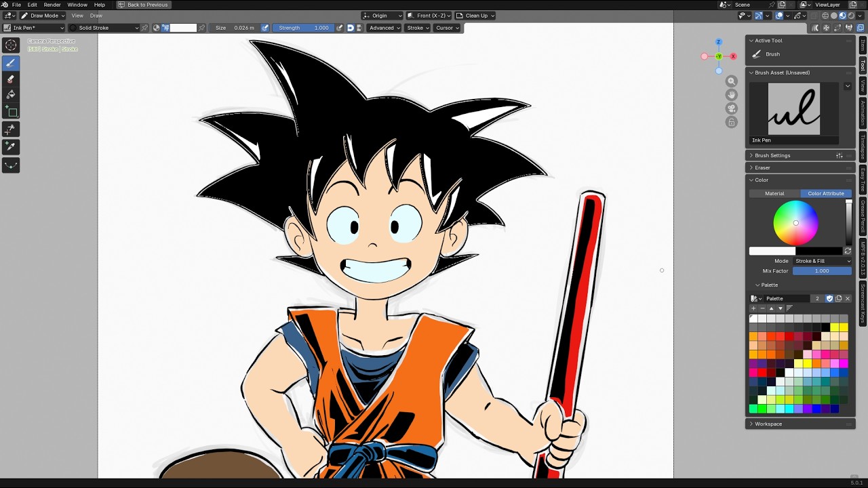Screen dimensions: 868x488
Task: Open the Help menu
Action: (x=100, y=5)
